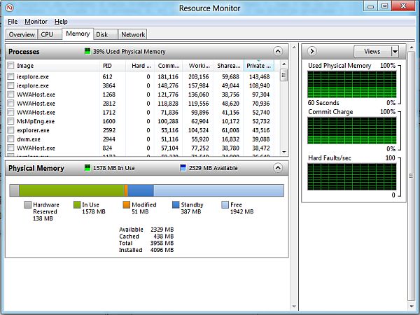
Task: Hide the graphs pane with arrow button
Action: click(312, 51)
